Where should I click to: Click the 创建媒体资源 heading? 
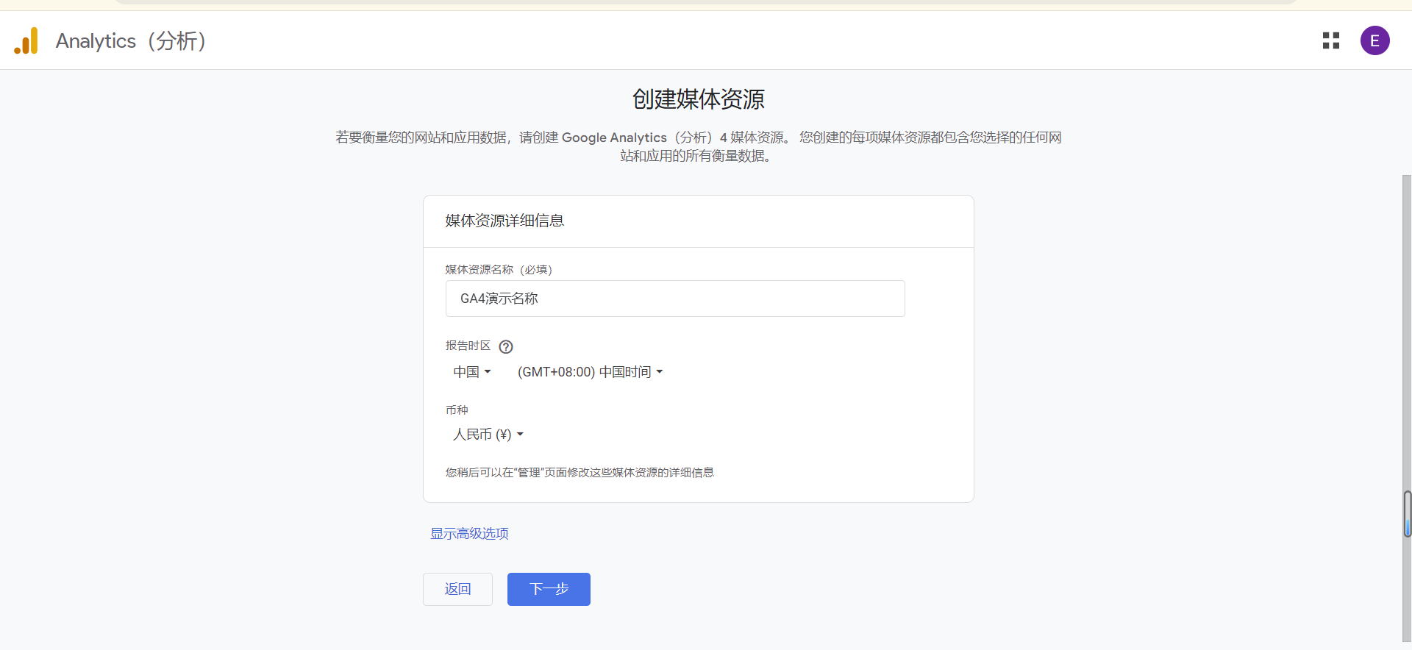(699, 99)
